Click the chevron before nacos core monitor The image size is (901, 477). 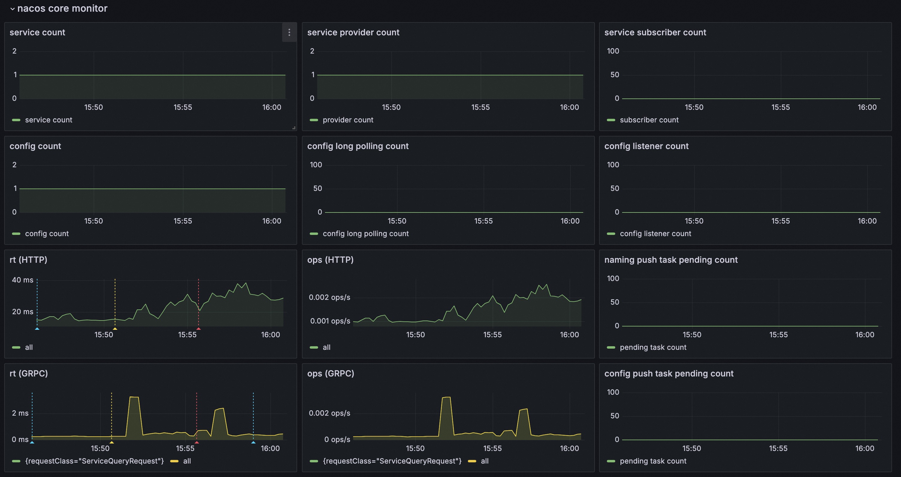[x=13, y=8]
